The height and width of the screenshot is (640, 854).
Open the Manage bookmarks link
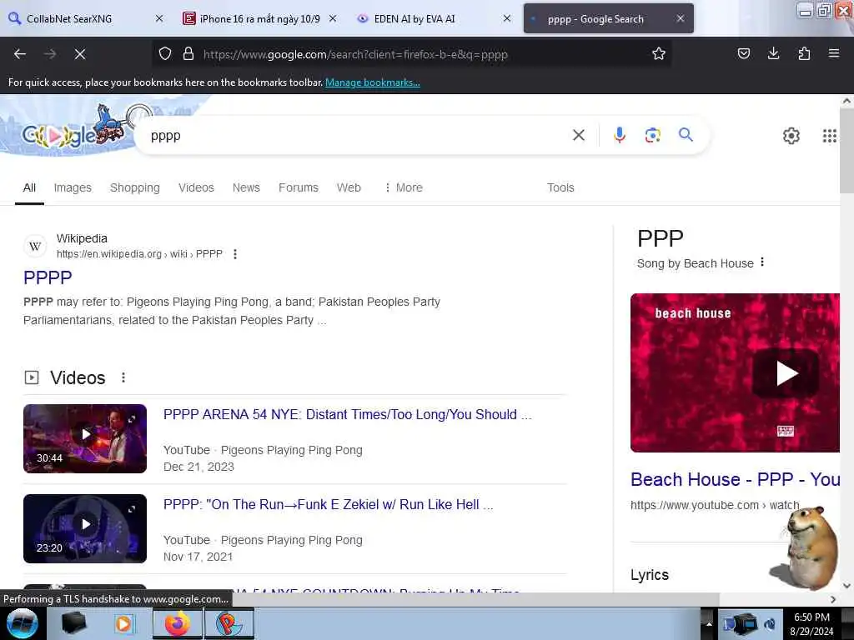pyautogui.click(x=373, y=82)
